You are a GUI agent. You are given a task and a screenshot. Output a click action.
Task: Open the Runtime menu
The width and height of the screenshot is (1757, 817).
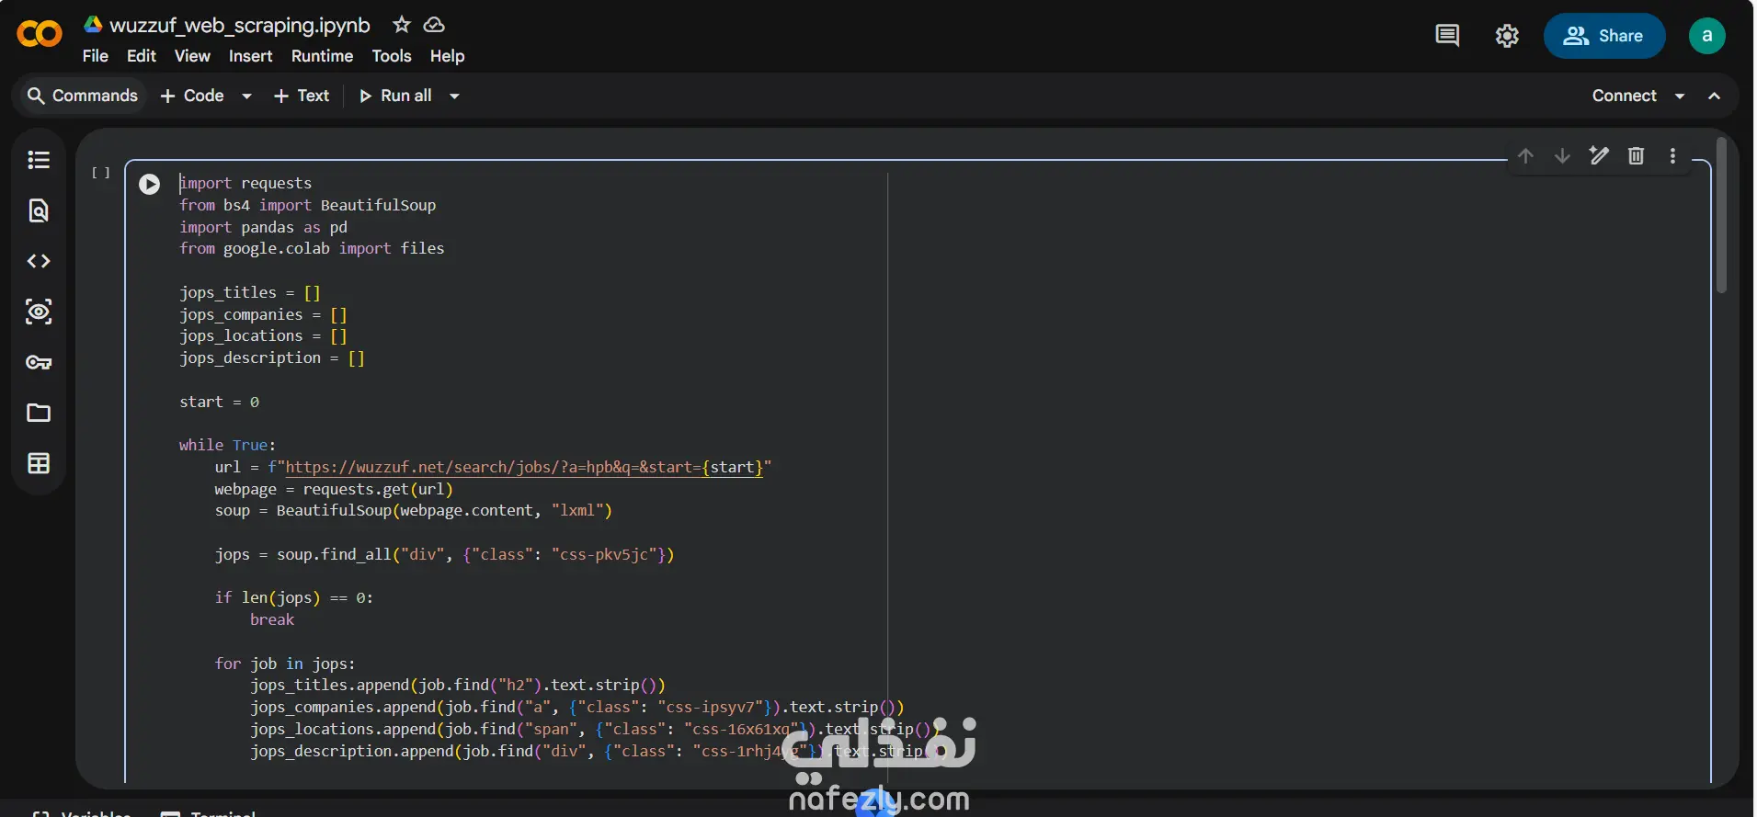322,56
